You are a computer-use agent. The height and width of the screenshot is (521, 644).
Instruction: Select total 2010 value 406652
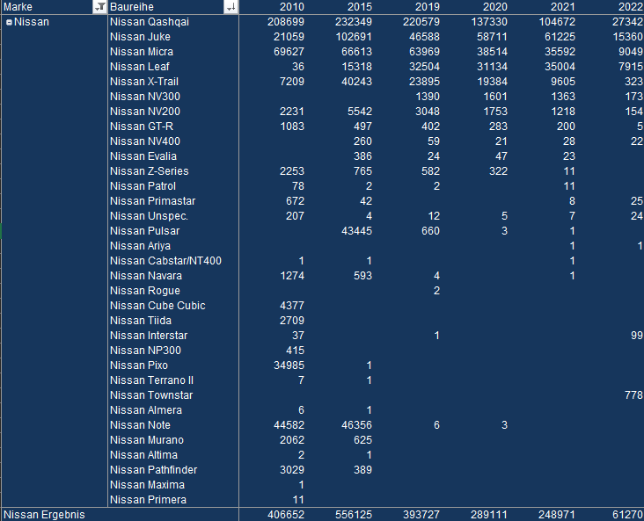pos(285,515)
